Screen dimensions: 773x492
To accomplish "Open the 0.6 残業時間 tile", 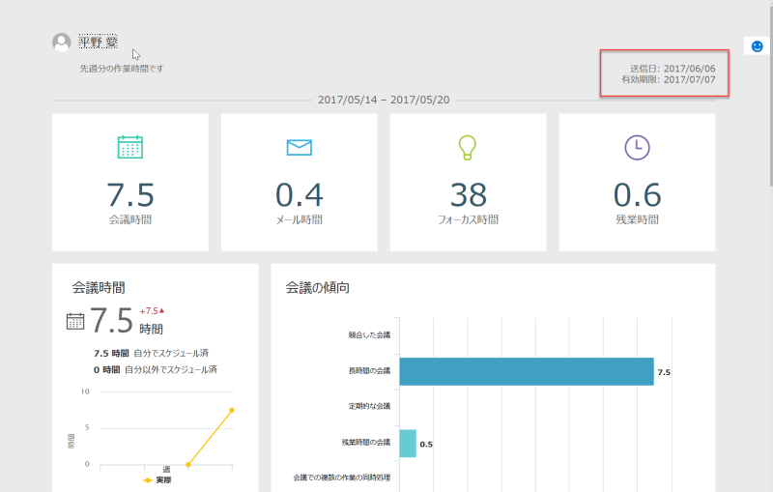I will tap(637, 183).
